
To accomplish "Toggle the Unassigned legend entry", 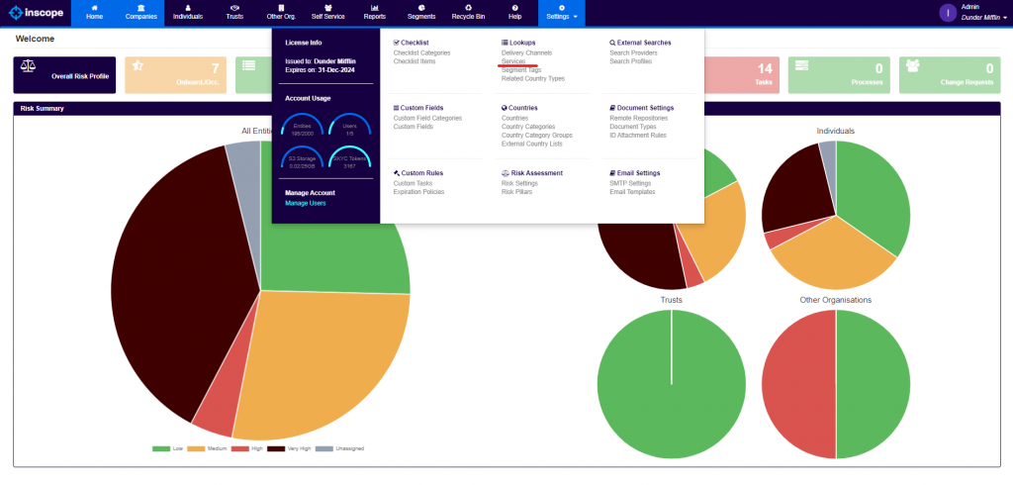I will (340, 448).
